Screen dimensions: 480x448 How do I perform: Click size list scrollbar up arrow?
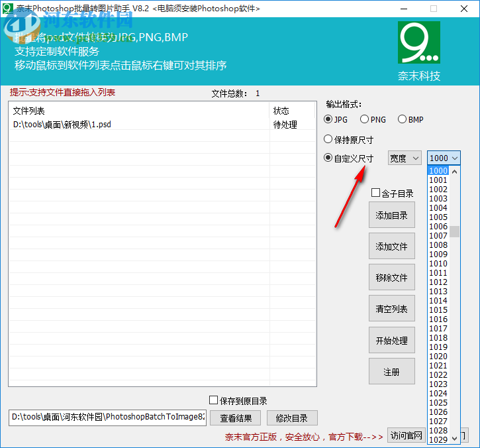pos(455,172)
